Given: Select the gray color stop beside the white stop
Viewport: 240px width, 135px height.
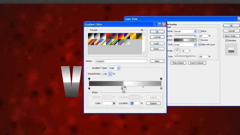Looking at the screenshot, I should (x=122, y=88).
